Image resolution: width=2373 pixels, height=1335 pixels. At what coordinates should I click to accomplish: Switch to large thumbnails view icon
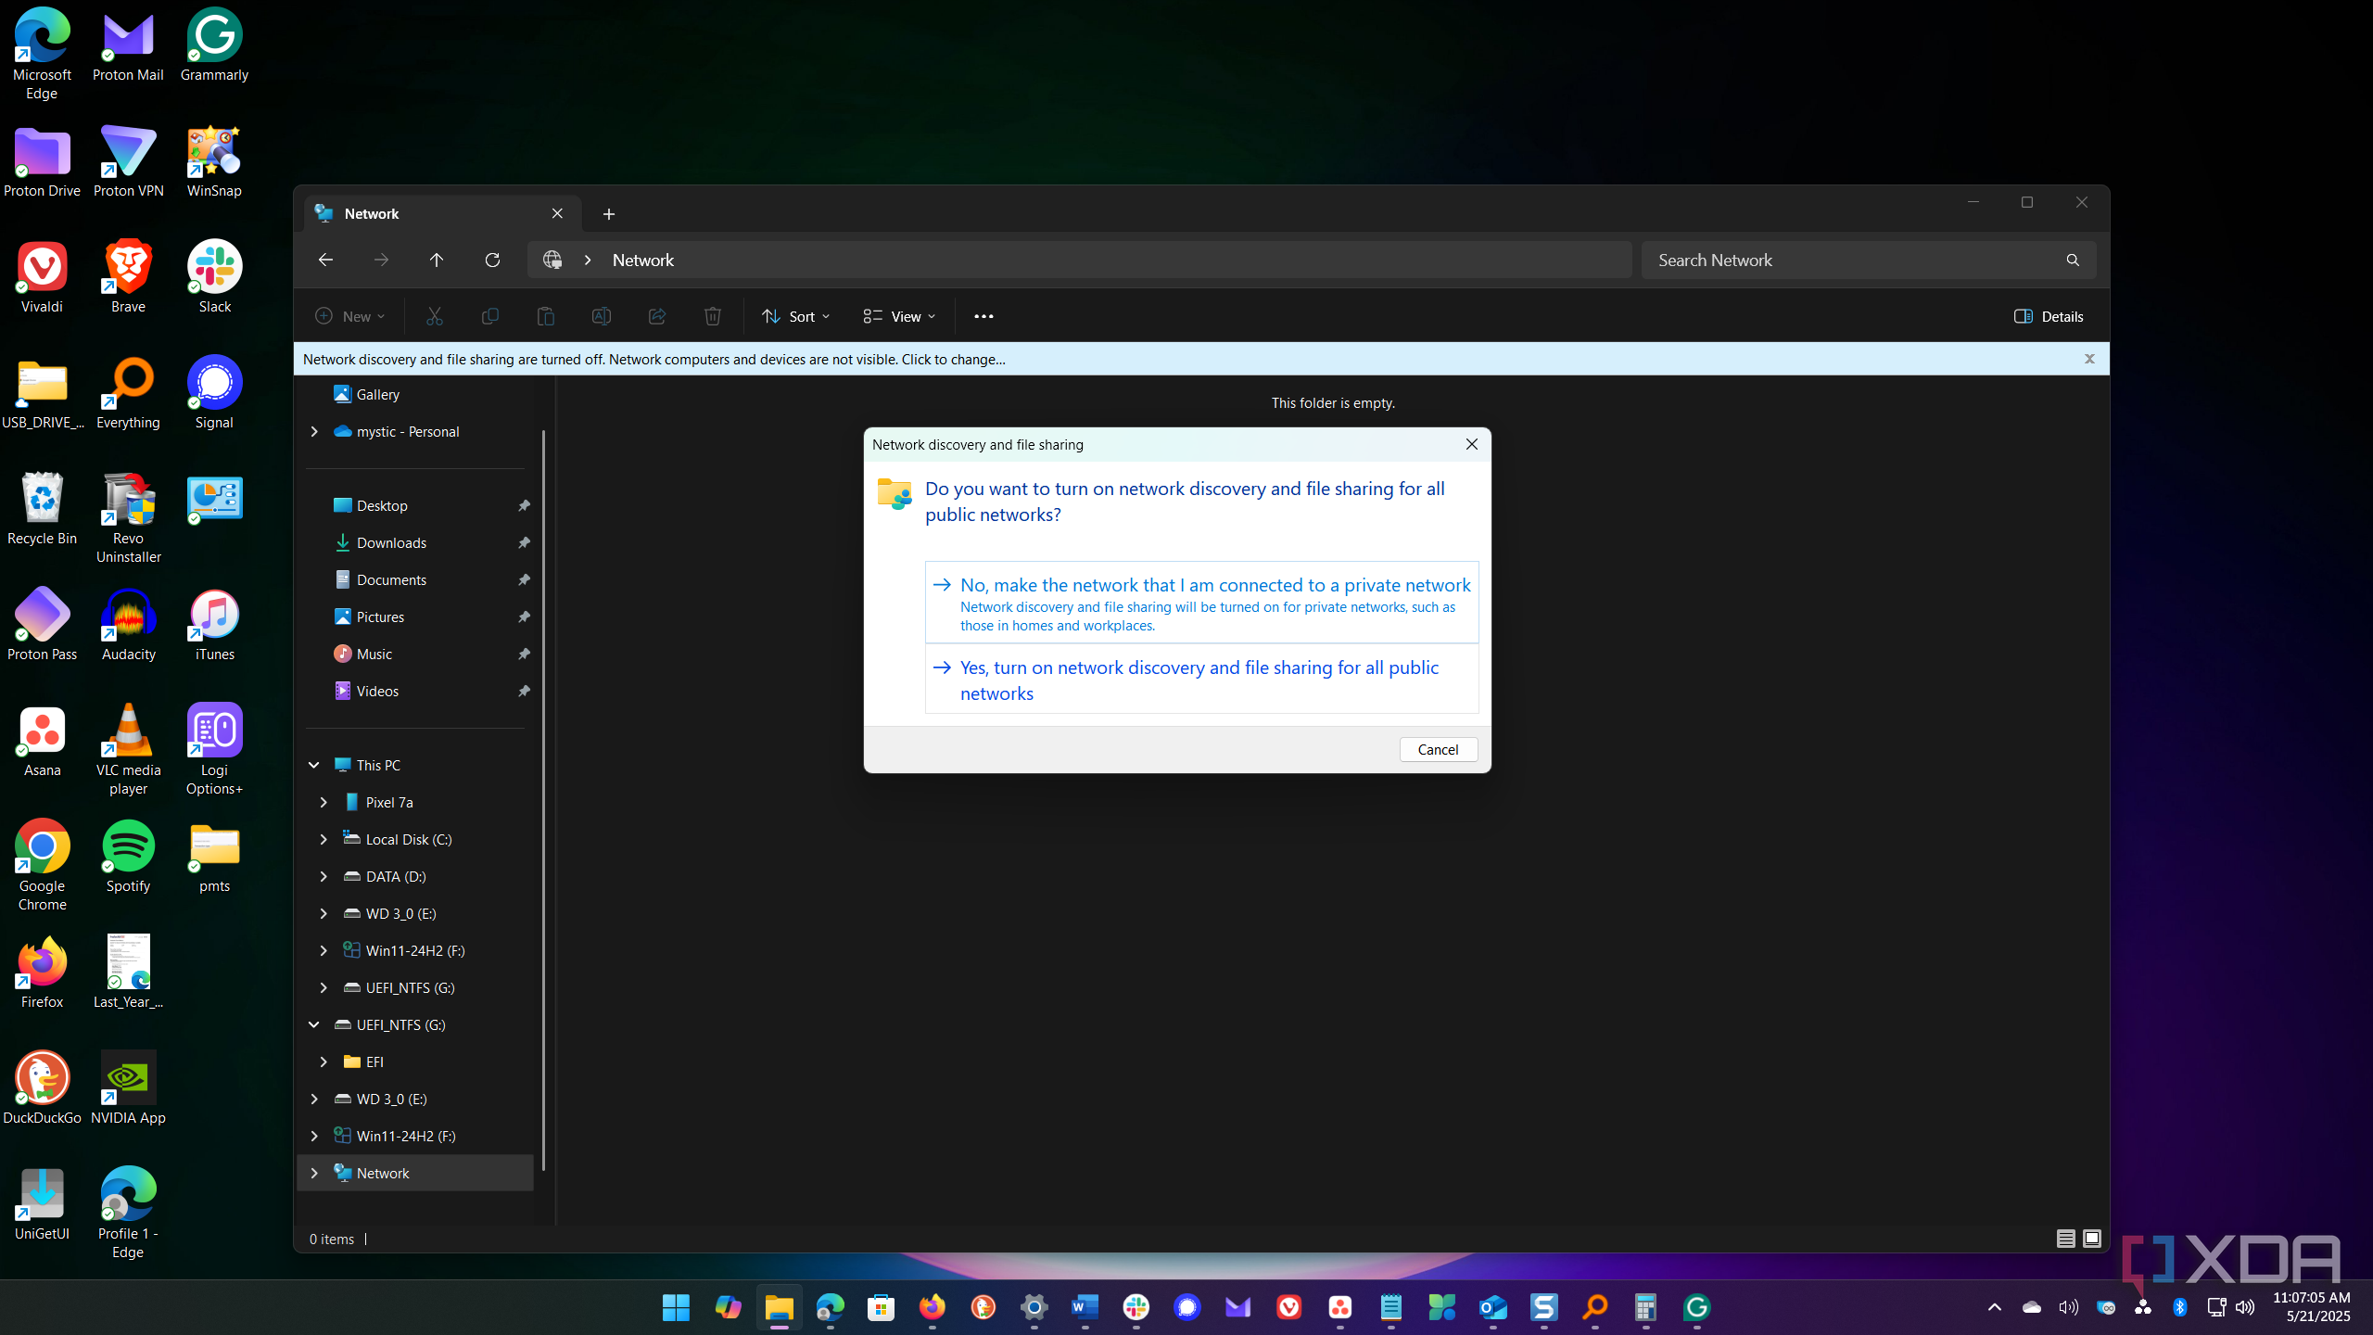tap(2092, 1239)
